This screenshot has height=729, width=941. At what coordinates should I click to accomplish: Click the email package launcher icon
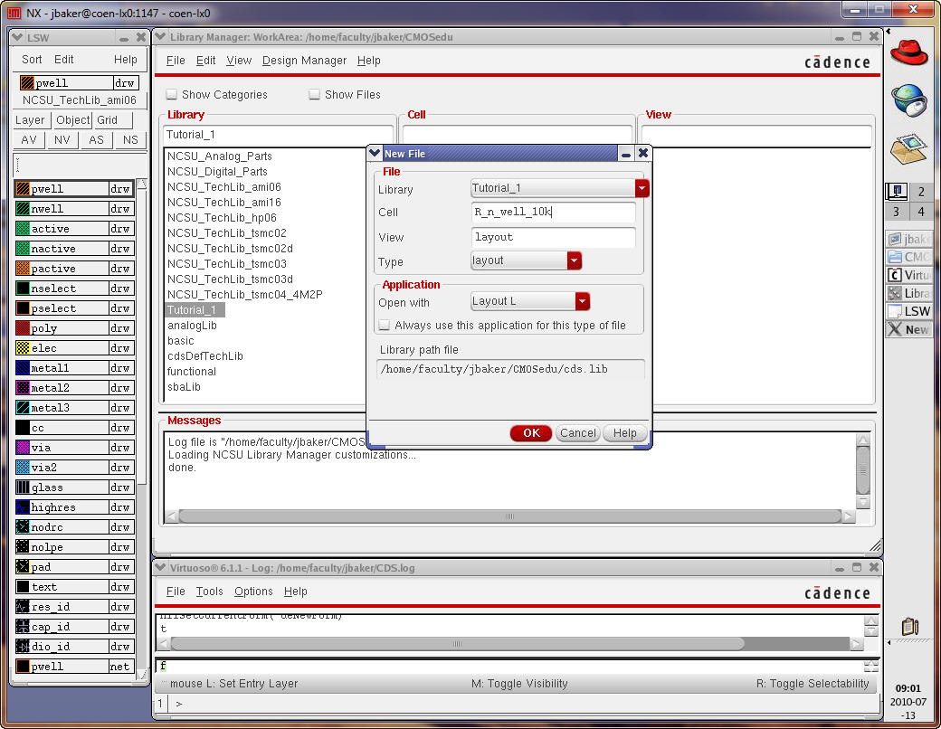(908, 147)
